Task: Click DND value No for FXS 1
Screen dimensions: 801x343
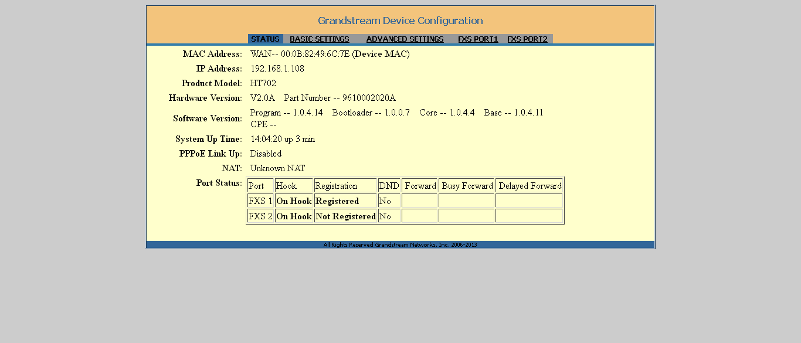Action: [389, 201]
